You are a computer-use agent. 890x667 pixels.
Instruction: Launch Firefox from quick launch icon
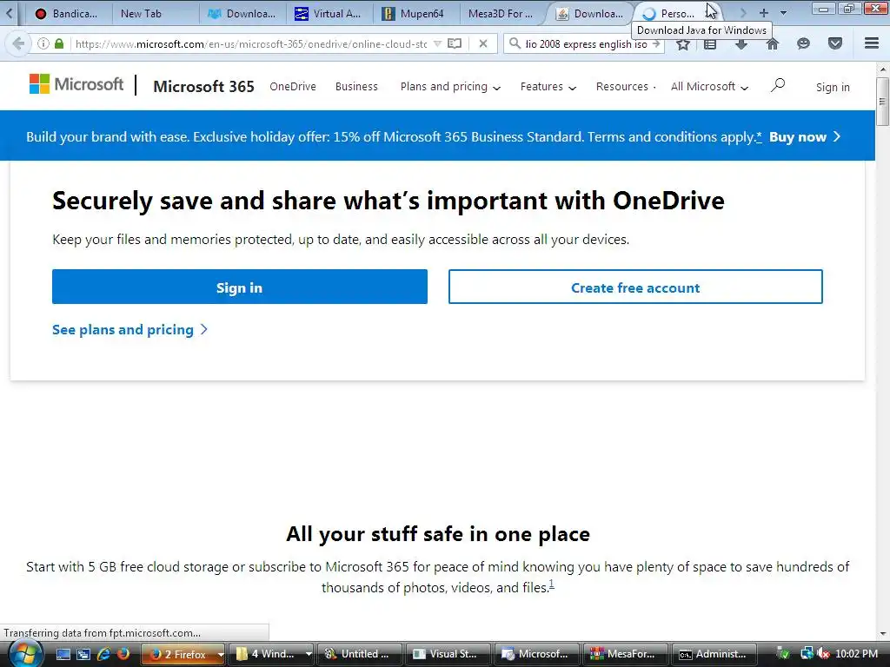(x=123, y=654)
